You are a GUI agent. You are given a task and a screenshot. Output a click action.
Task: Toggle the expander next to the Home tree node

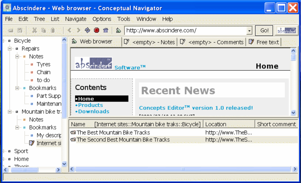(4, 159)
